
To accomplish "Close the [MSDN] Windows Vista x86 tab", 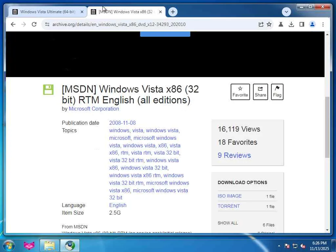I will pyautogui.click(x=160, y=12).
